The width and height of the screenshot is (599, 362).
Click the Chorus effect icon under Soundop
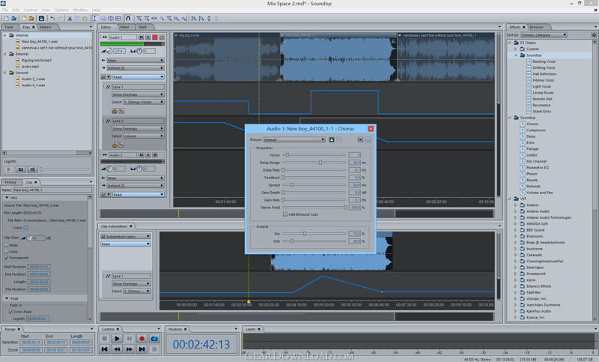pyautogui.click(x=522, y=124)
